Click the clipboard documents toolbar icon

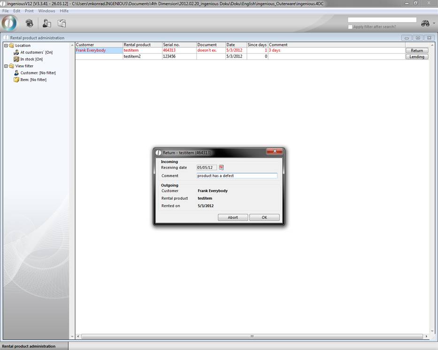pyautogui.click(x=61, y=23)
